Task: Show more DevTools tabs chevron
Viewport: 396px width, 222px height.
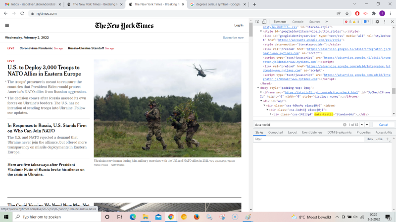Action: point(327,22)
